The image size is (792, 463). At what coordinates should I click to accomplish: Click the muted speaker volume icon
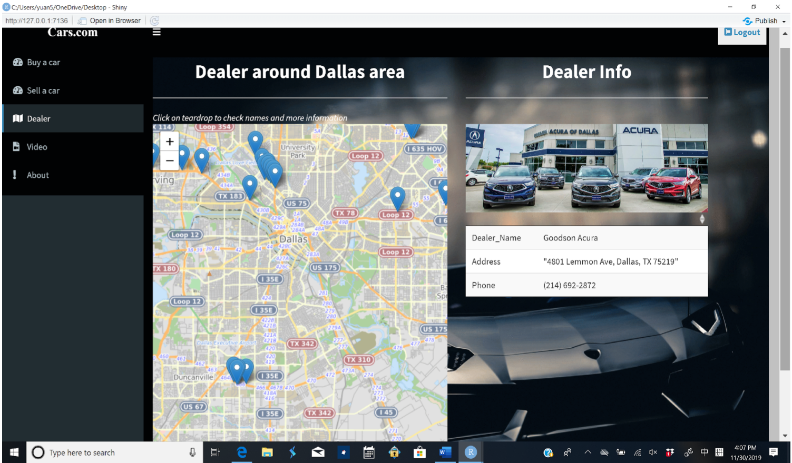click(x=653, y=452)
